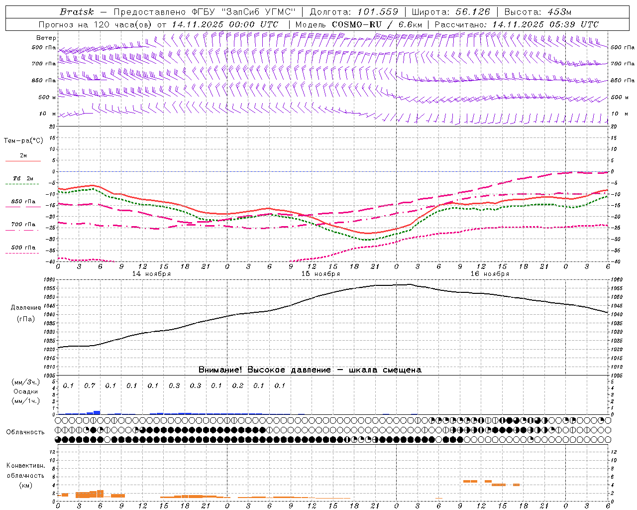The width and height of the screenshot is (637, 510).
Task: Click the "16 ноября" date label
Action: coord(490,274)
